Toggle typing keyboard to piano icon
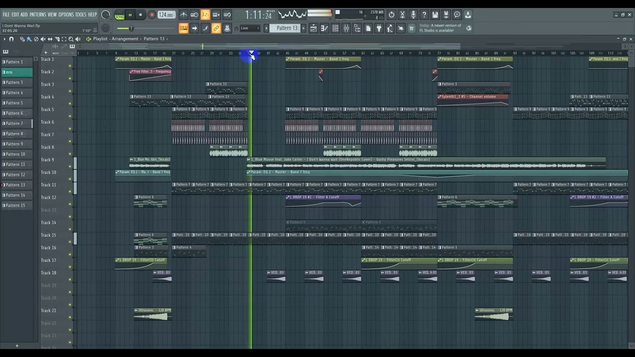Image resolution: width=635 pixels, height=357 pixels. [184, 28]
